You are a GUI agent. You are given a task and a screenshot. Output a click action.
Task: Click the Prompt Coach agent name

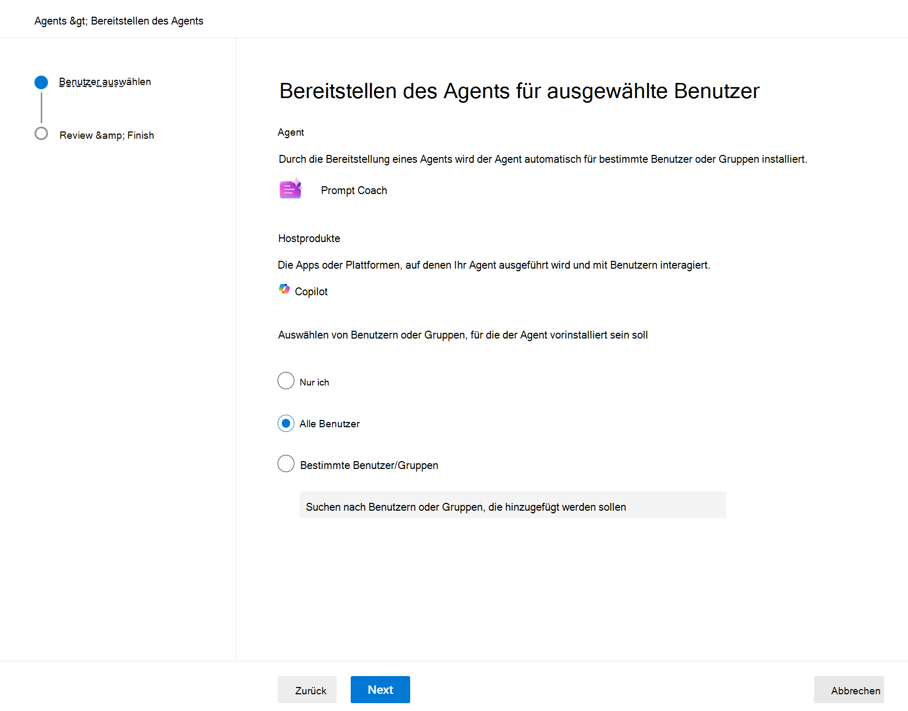(x=354, y=190)
